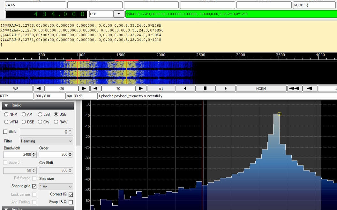Open the USB mode dropdown arrow beside frequency

pos(119,14)
